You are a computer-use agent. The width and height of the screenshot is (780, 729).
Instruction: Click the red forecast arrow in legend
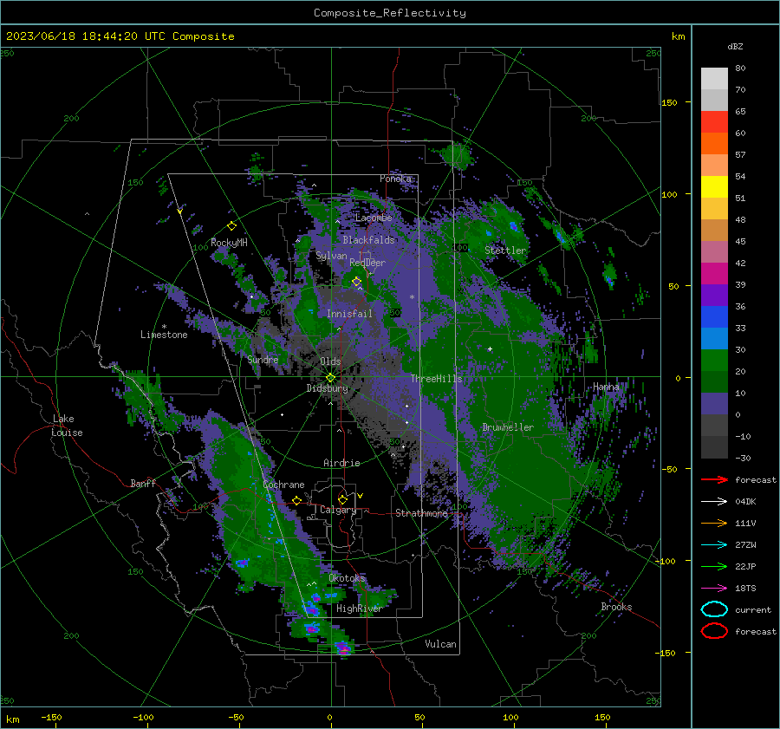pyautogui.click(x=714, y=479)
